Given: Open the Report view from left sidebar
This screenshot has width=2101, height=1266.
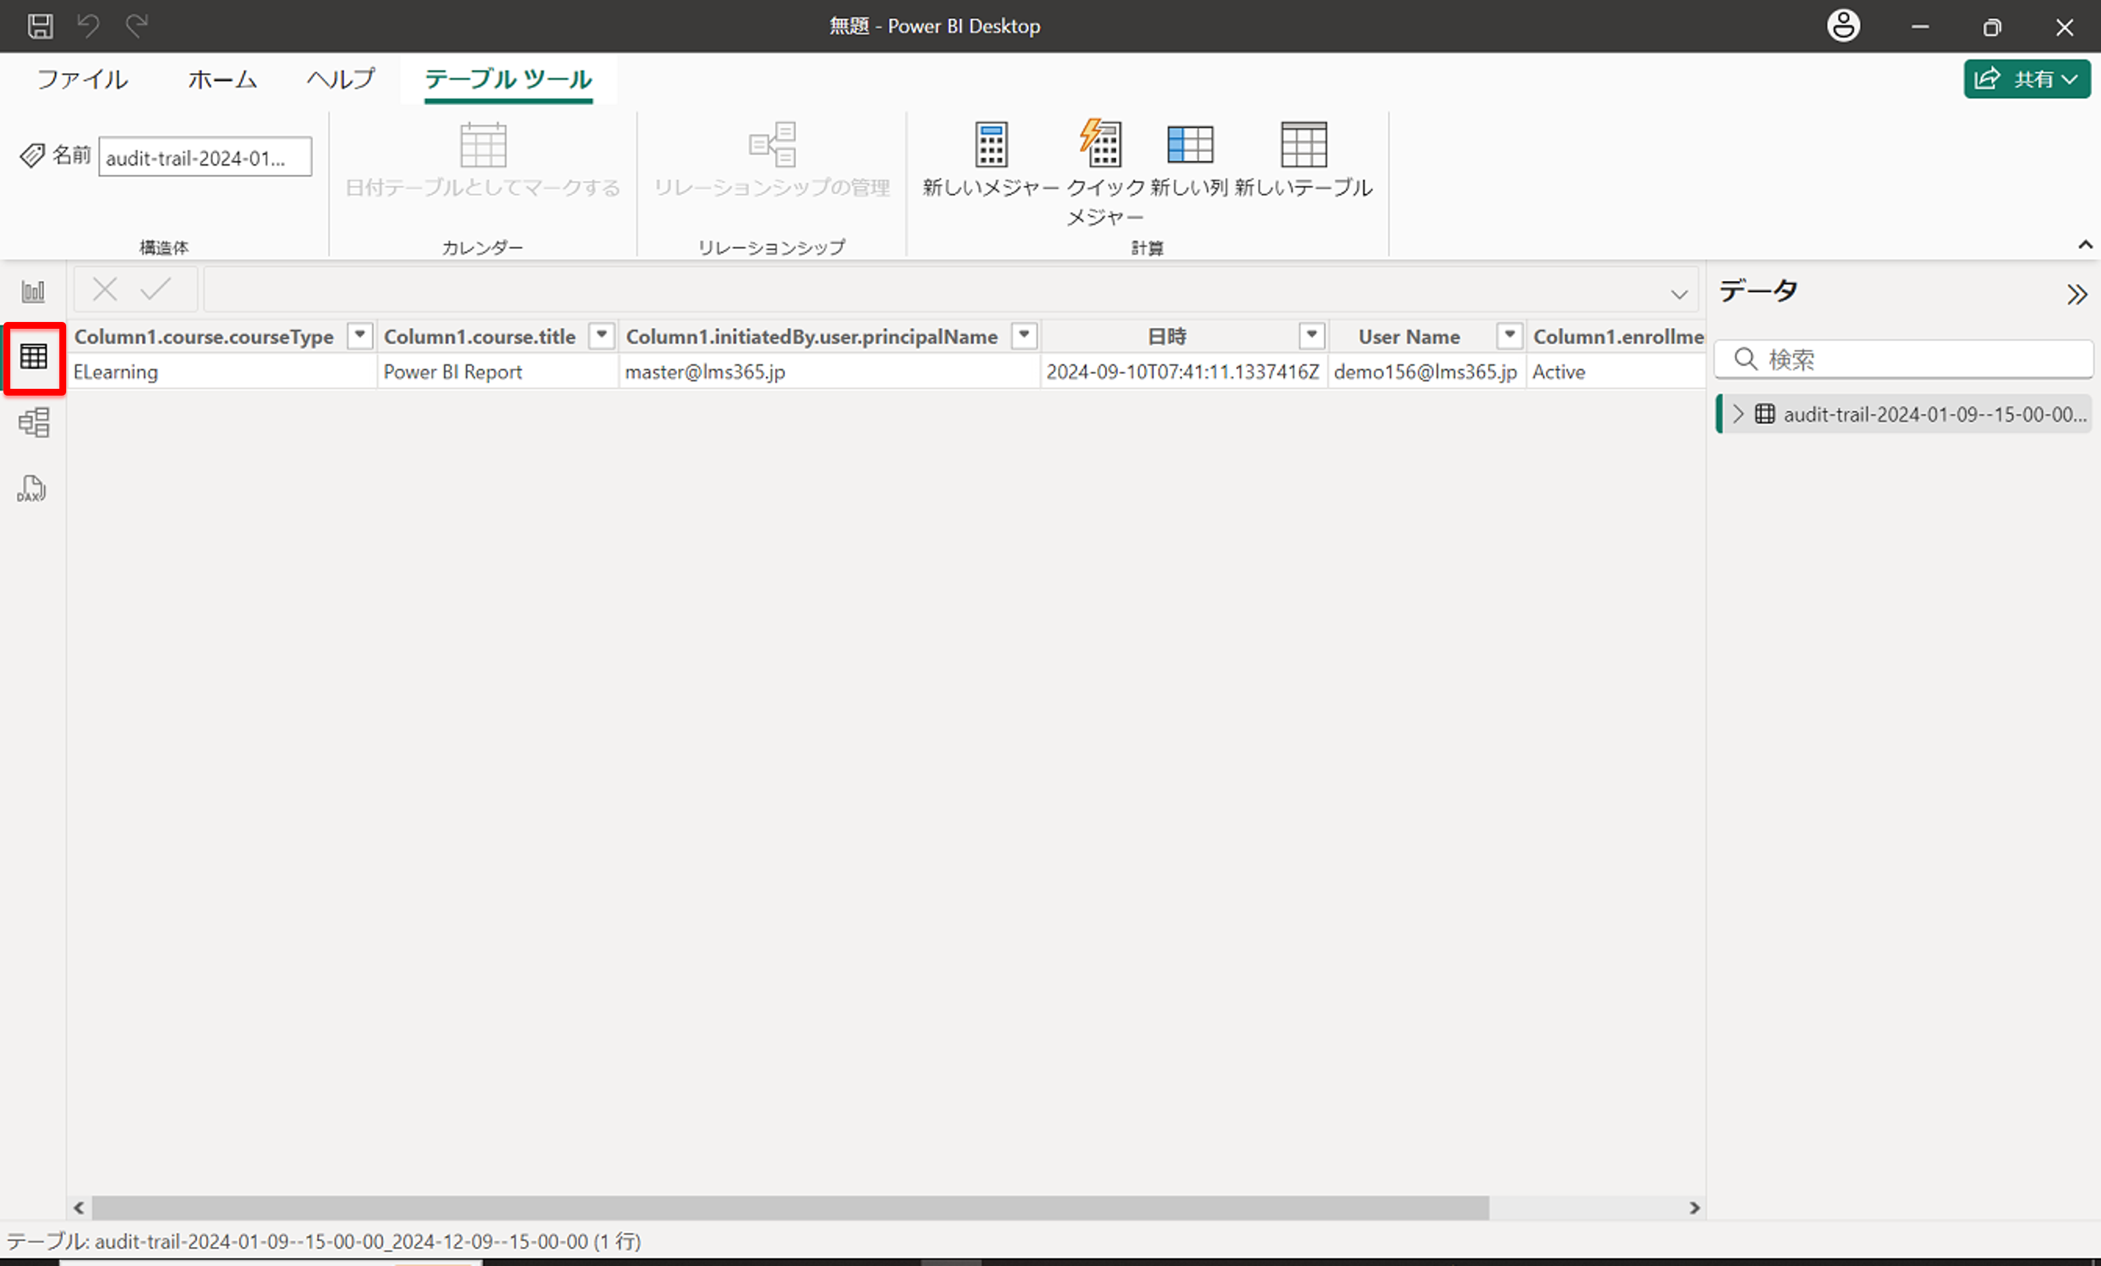Looking at the screenshot, I should pyautogui.click(x=33, y=291).
